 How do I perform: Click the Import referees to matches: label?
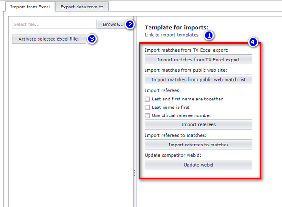[176, 135]
